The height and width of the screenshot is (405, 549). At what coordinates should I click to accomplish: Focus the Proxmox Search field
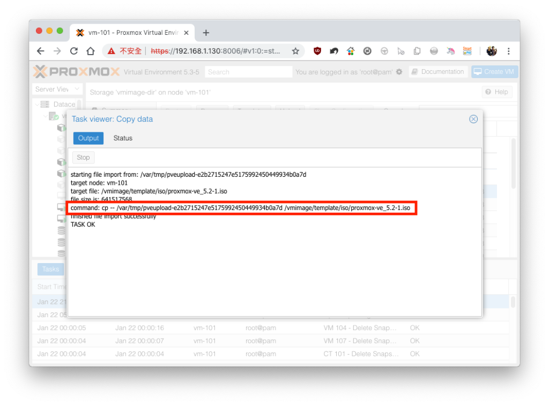coord(249,72)
